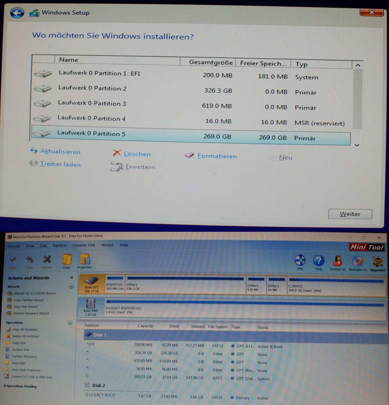Click the Name column header in Setup
The image size is (389, 405).
coord(117,60)
